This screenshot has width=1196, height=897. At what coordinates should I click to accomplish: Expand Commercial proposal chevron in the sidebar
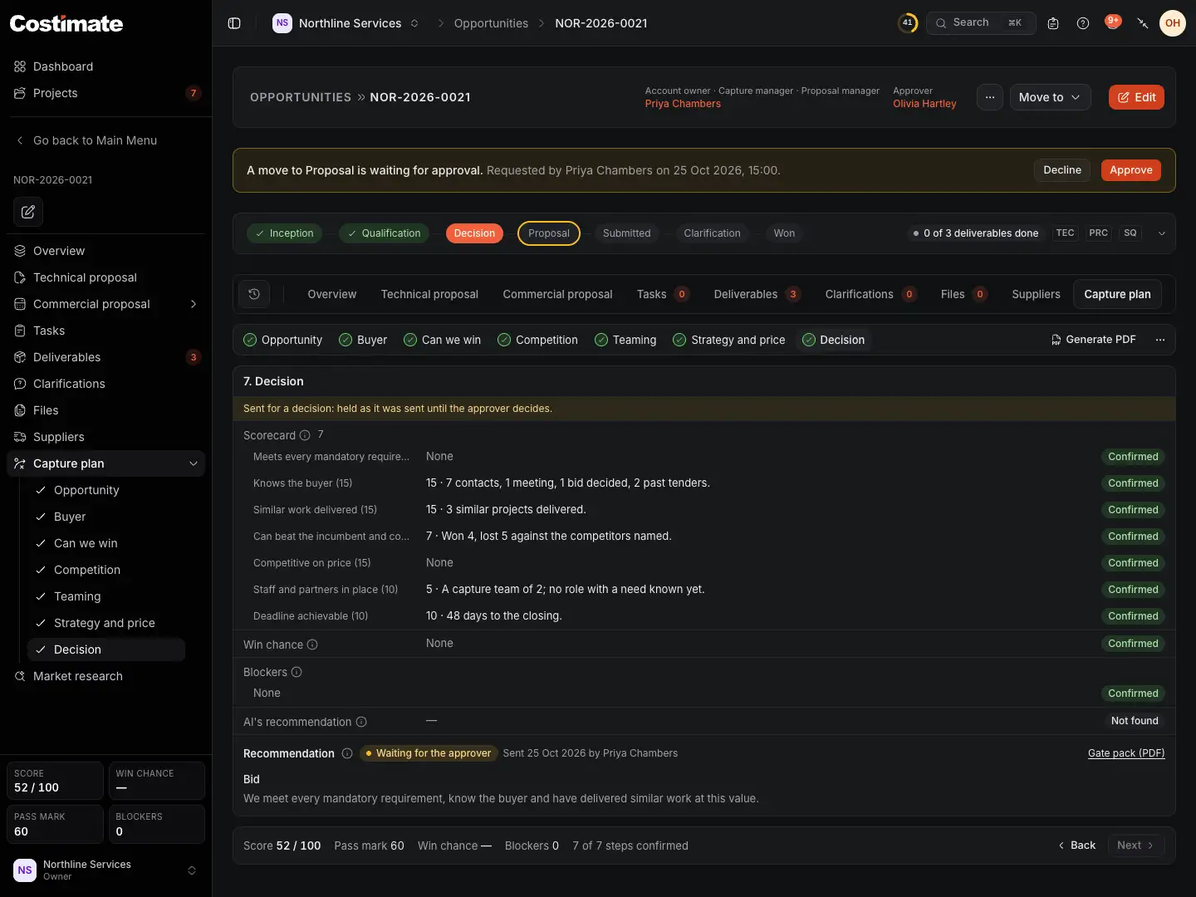(x=194, y=304)
